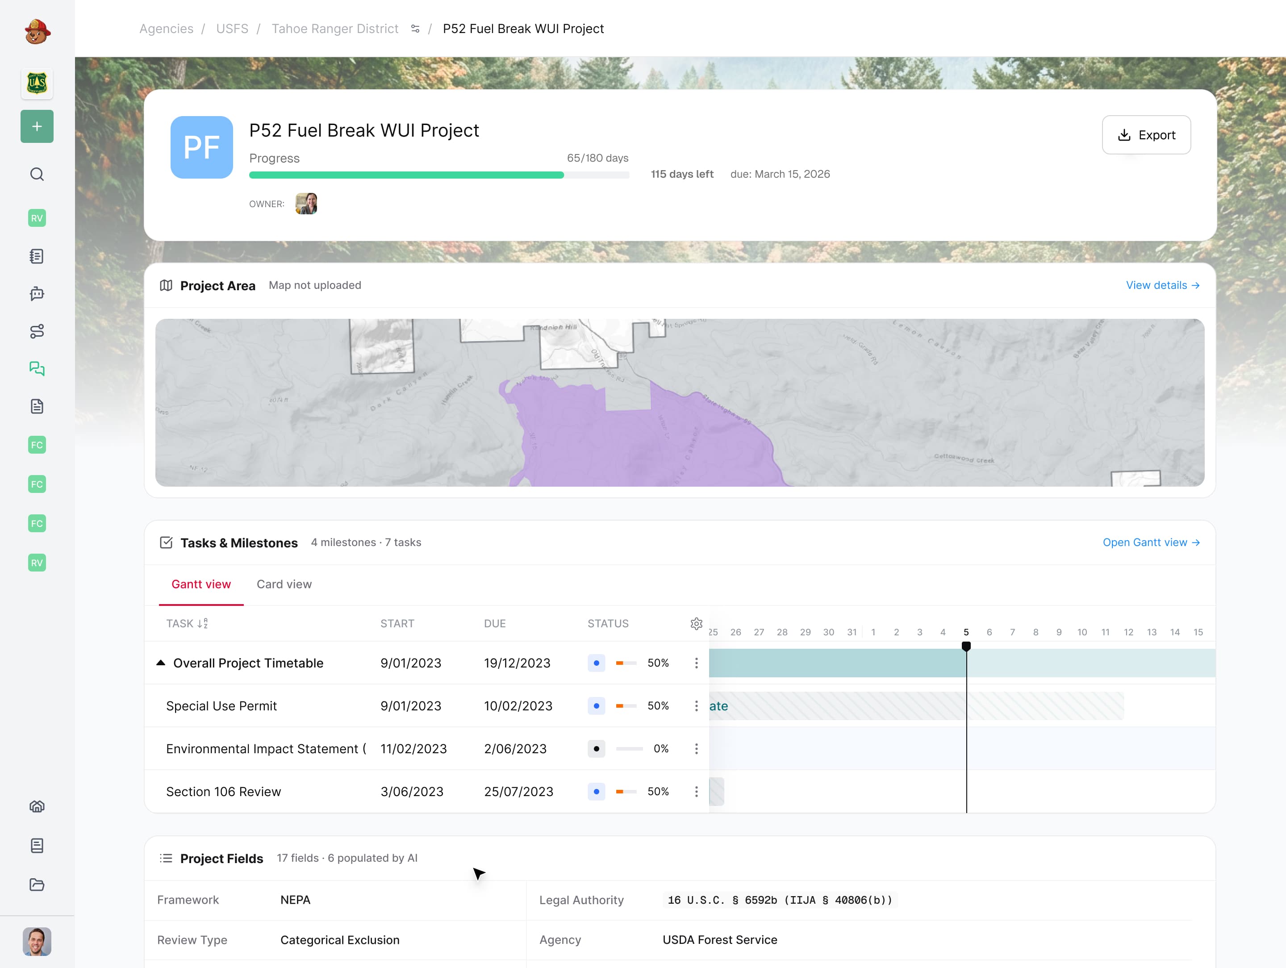Screen dimensions: 1286x968
Task: Click start date '11/02/2023'
Action: (413, 749)
